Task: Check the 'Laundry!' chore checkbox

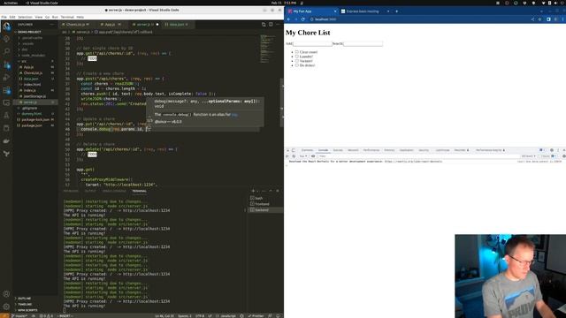Action: (297, 57)
